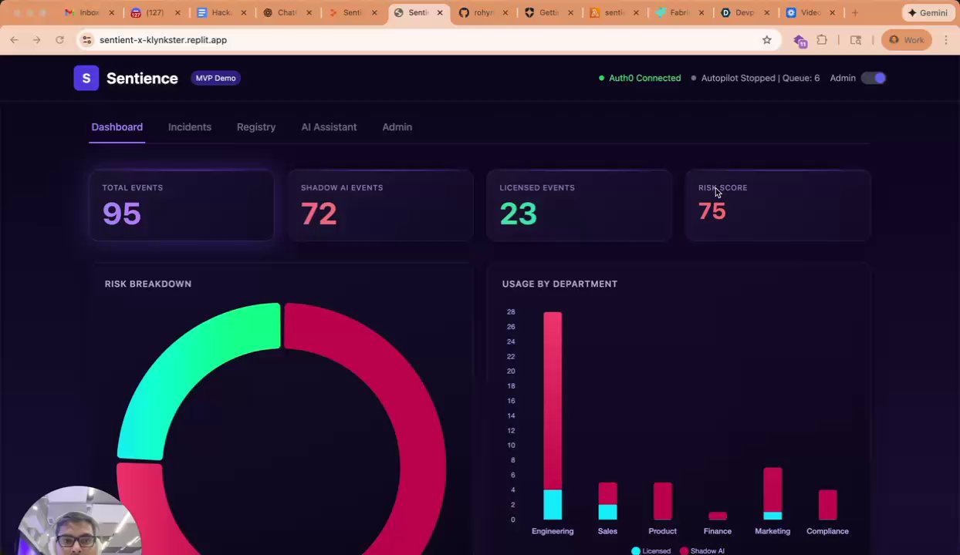The height and width of the screenshot is (555, 960).
Task: Click the Gemini button
Action: pos(928,13)
